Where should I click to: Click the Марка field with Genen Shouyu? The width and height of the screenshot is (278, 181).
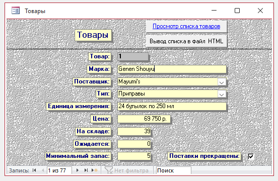tap(172, 69)
